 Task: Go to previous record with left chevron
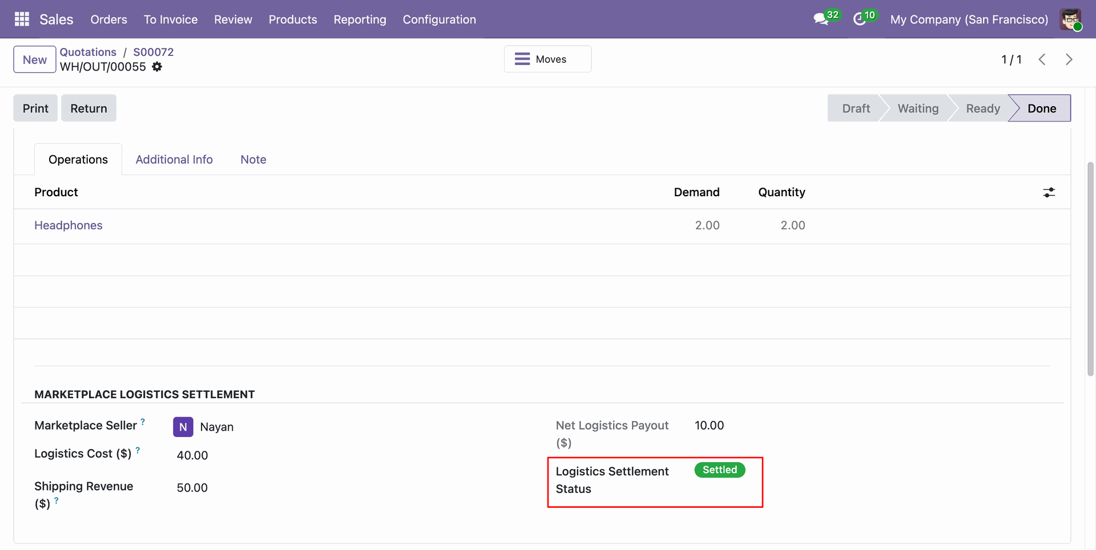coord(1042,59)
